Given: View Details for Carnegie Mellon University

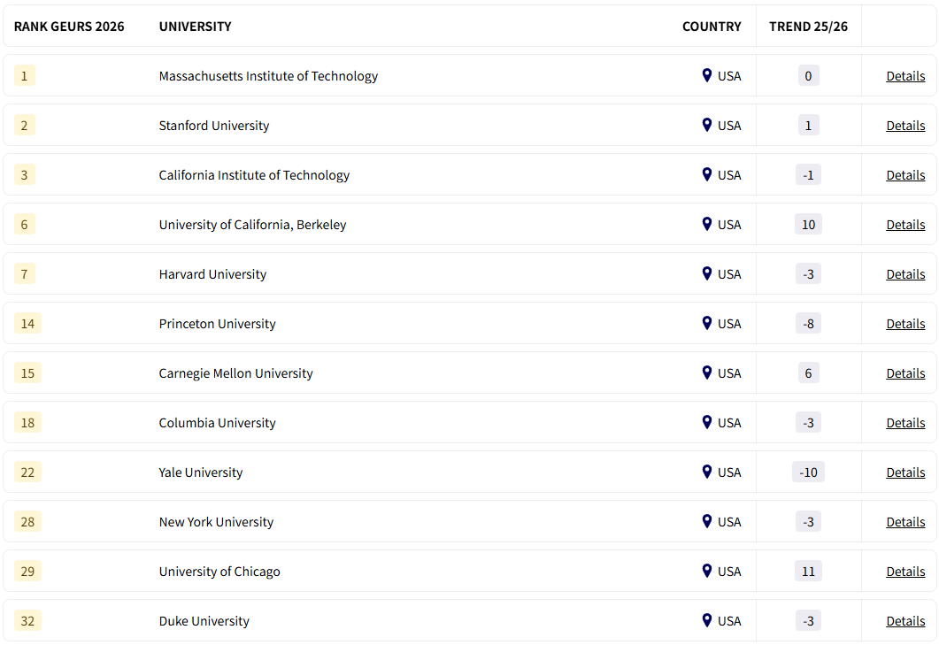Looking at the screenshot, I should tap(905, 372).
